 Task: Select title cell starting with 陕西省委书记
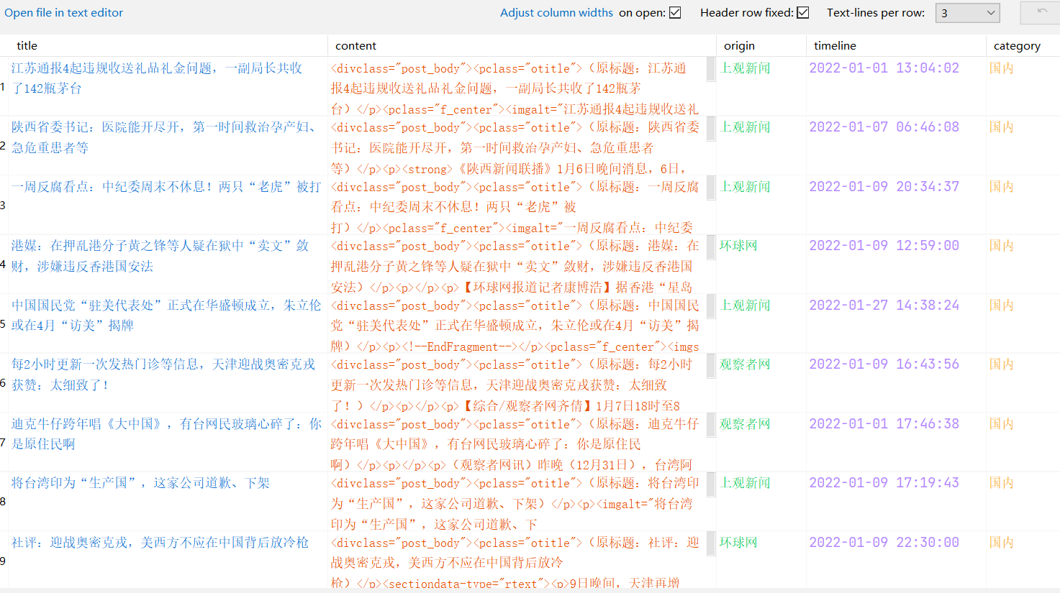click(167, 145)
